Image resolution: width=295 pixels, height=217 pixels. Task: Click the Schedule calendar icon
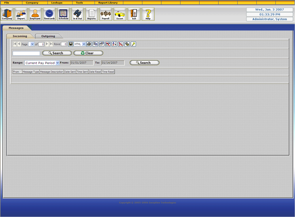coord(63,14)
